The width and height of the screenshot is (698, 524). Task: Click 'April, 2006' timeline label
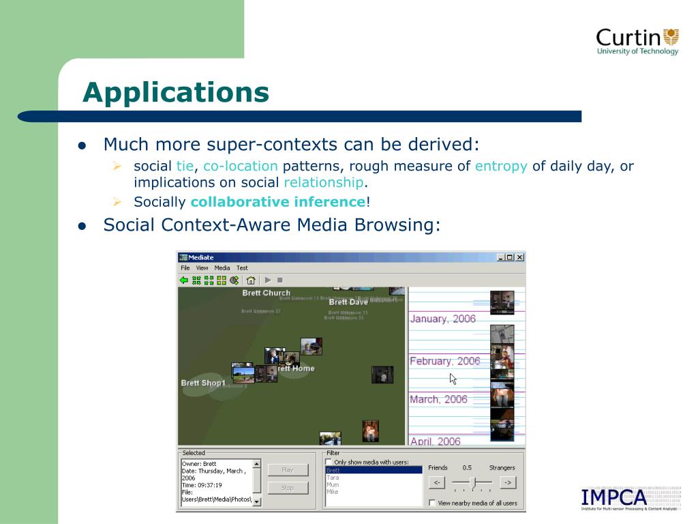tap(435, 441)
